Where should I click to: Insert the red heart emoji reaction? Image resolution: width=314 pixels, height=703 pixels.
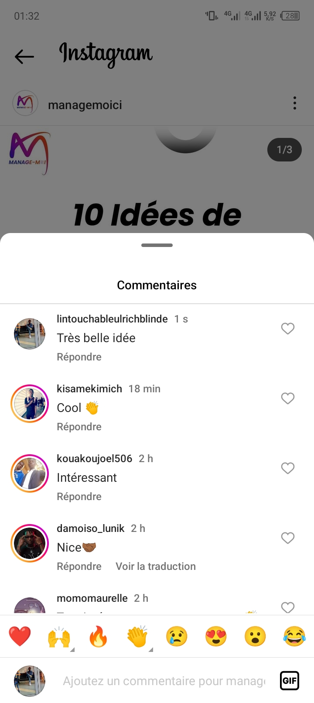click(x=20, y=636)
